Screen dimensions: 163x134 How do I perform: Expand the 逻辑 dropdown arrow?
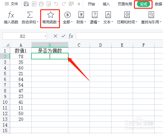(x=99, y=22)
